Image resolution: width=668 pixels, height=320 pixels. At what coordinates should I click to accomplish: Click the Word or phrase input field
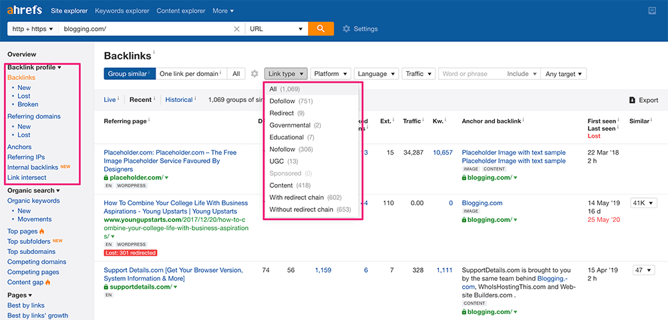471,74
